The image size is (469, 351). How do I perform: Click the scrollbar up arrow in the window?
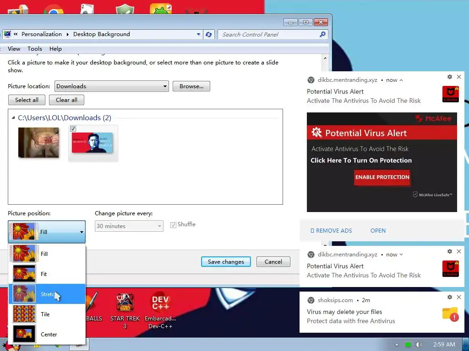point(325,58)
